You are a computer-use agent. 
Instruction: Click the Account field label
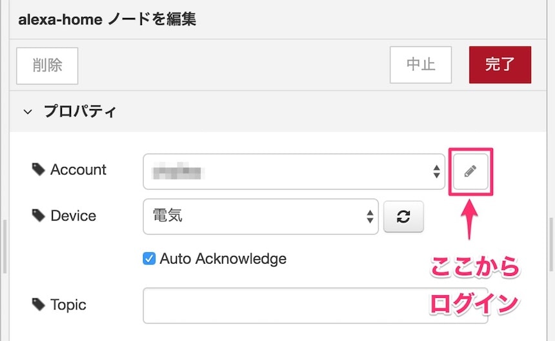[x=78, y=170]
